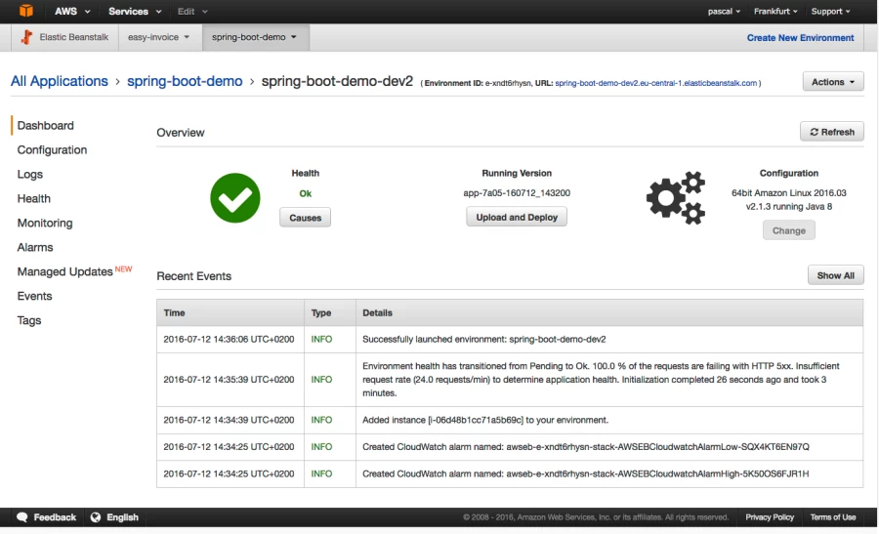The image size is (879, 534).
Task: Open Terms of Use link
Action: click(x=832, y=517)
